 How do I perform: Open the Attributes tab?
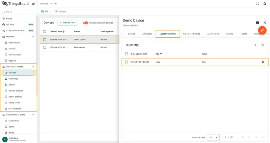[147, 34]
